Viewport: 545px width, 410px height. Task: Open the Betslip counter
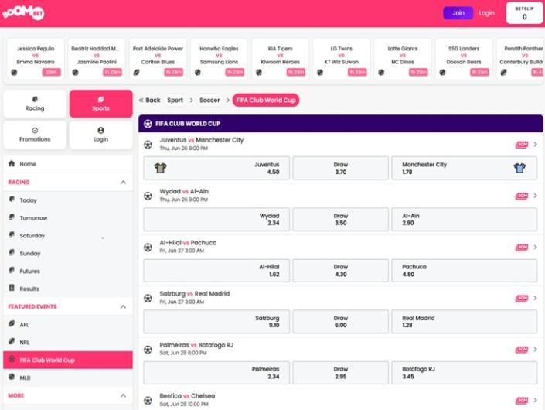[524, 13]
